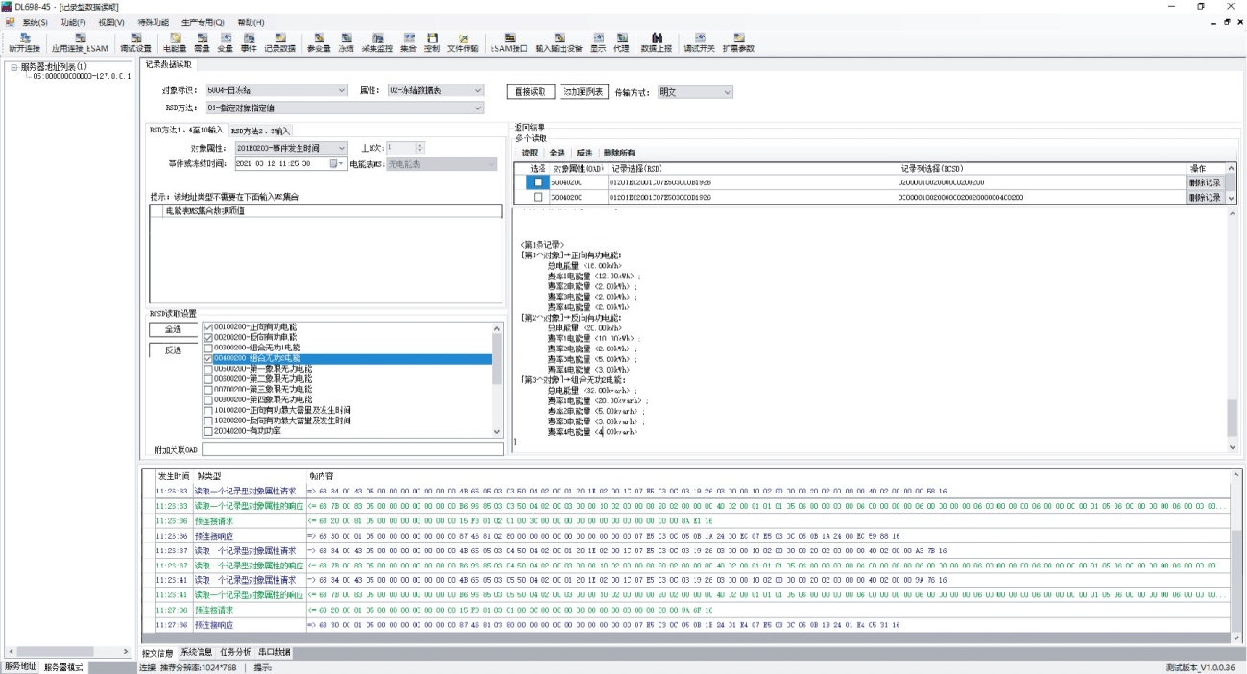Check 10100200-正向有功最大需量及发生时间 checkbox
Image resolution: width=1247 pixels, height=674 pixels.
coord(208,410)
